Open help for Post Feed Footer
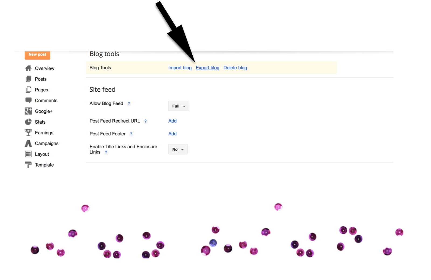Screen dimensions: 431x280 click(x=131, y=134)
